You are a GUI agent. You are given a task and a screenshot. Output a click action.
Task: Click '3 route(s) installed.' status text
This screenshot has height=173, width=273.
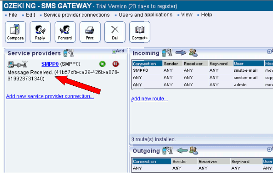(154, 139)
